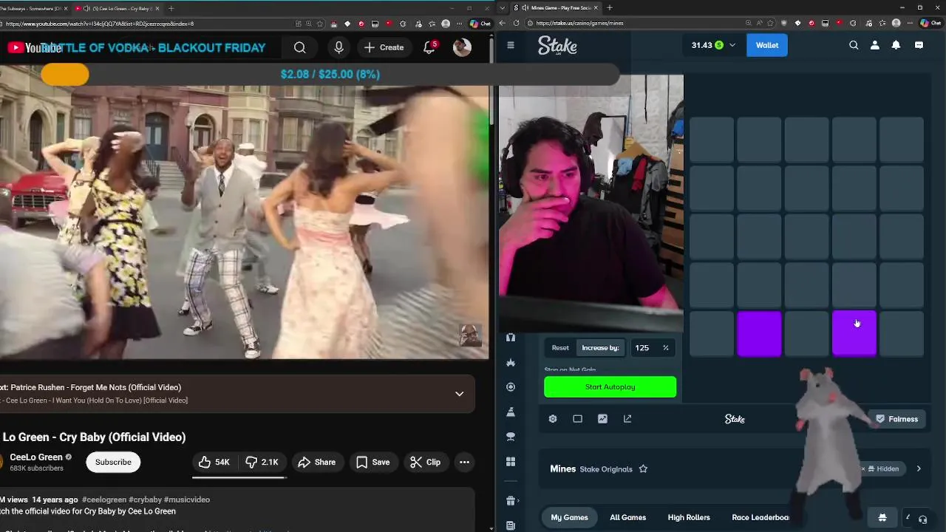The image size is (946, 532).
Task: Share the Cry Baby video
Action: tap(316, 462)
